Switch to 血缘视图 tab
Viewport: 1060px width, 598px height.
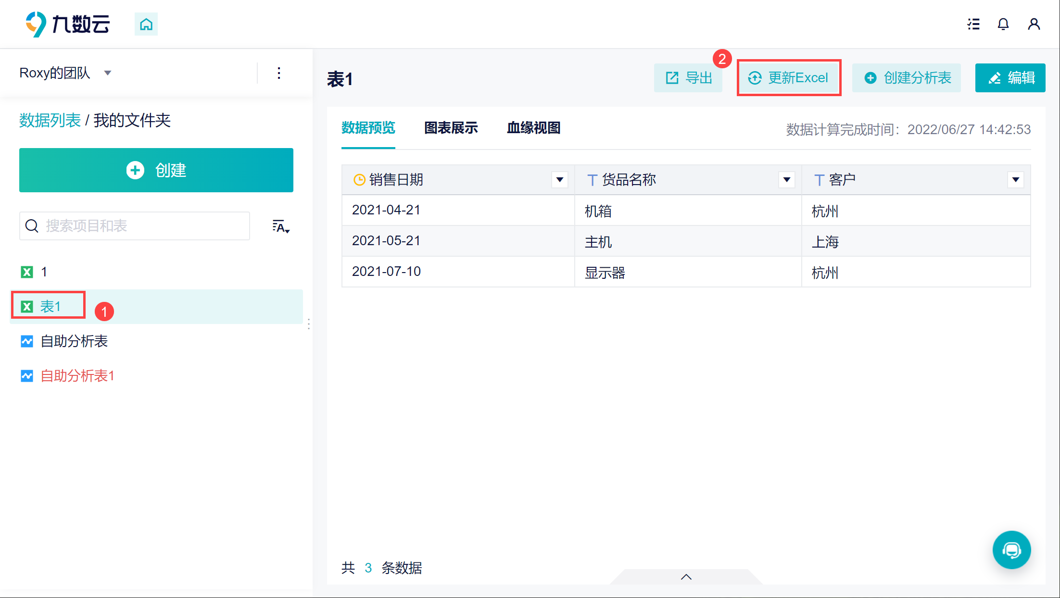(x=533, y=128)
